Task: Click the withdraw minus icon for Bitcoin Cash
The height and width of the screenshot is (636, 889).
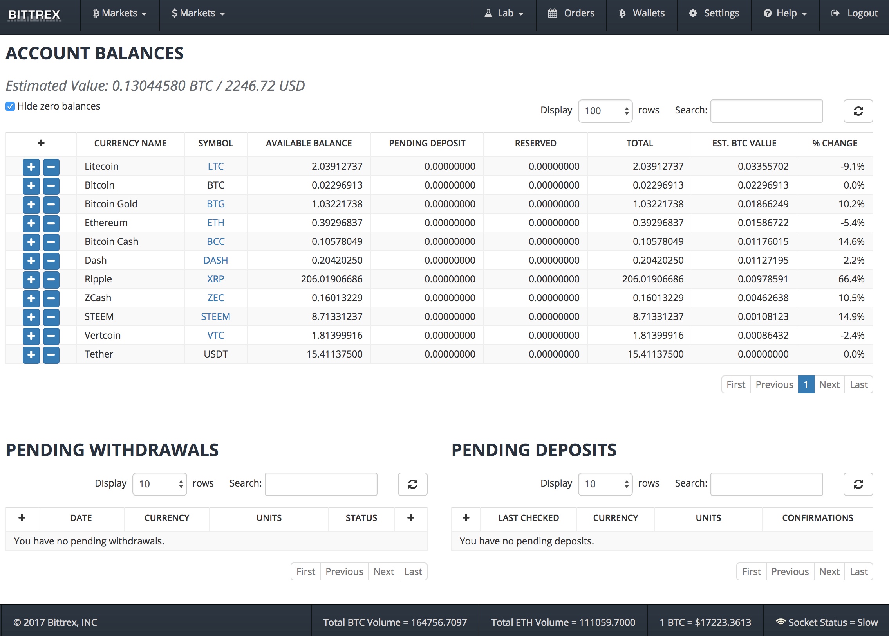Action: pos(51,242)
